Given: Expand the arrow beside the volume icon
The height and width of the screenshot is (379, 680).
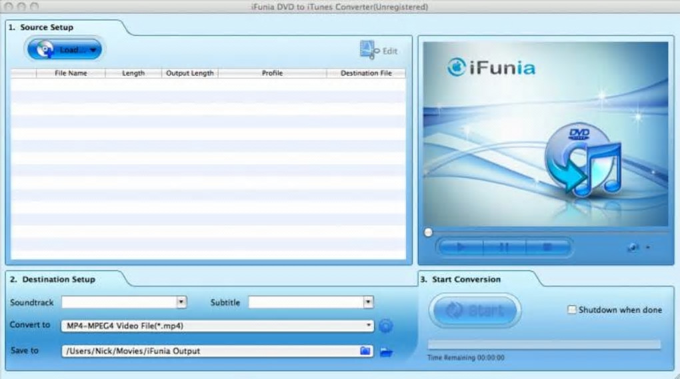Looking at the screenshot, I should [x=648, y=248].
